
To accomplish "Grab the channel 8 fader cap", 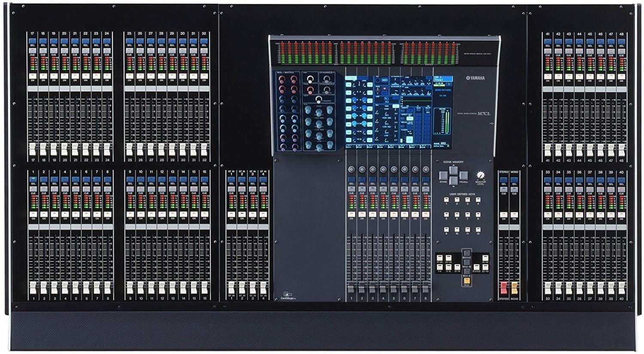I will click(x=107, y=287).
